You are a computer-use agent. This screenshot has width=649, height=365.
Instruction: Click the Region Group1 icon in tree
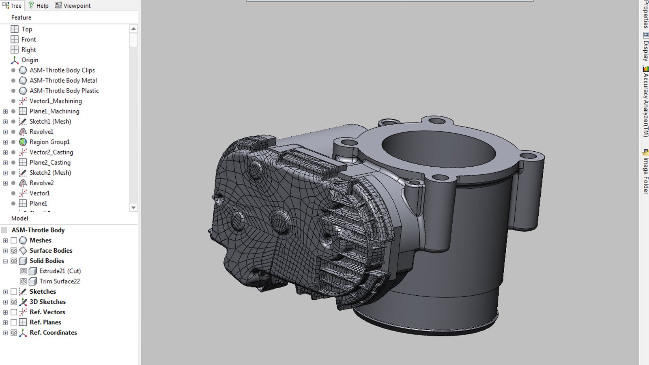click(23, 142)
